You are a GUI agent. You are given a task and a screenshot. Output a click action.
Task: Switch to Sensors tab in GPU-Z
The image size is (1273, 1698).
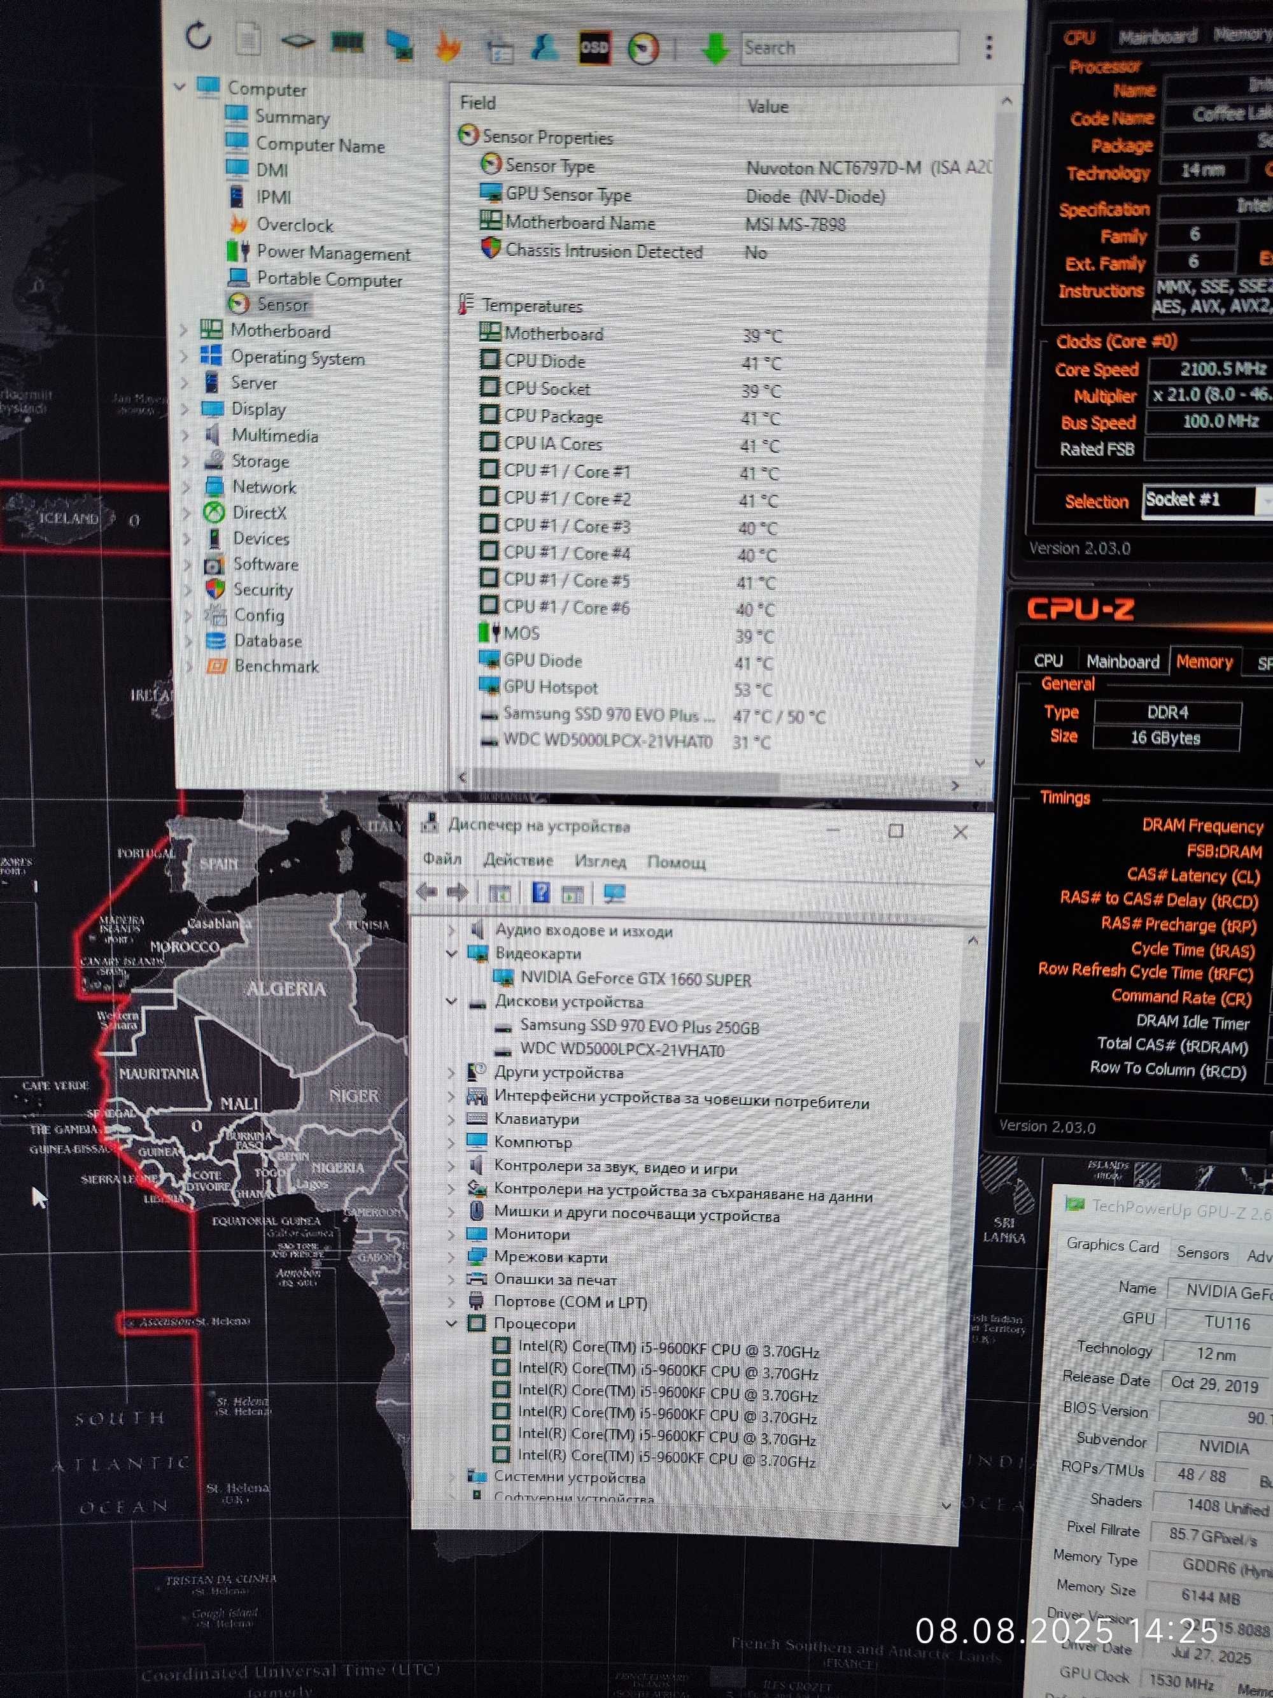tap(1202, 1253)
